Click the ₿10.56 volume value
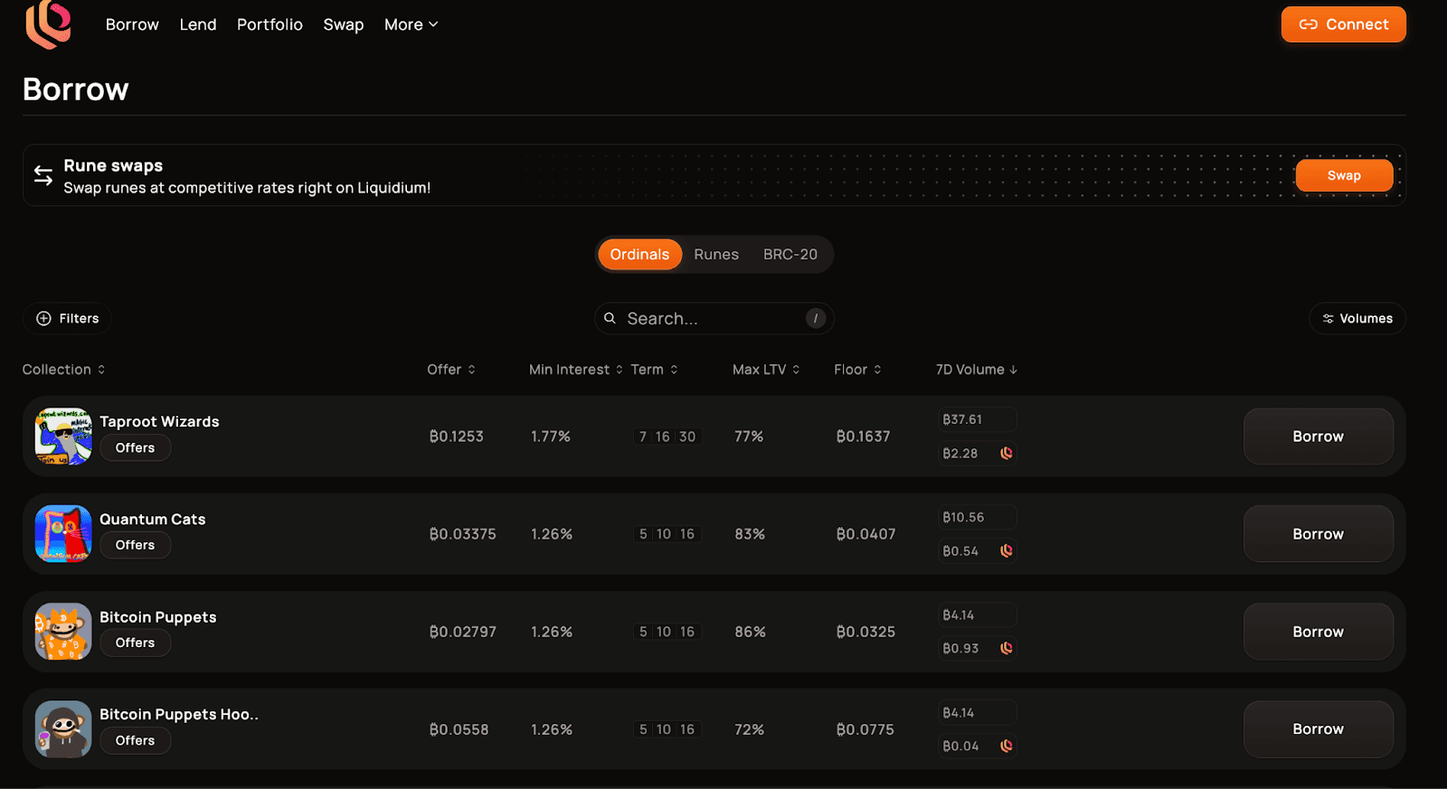This screenshot has height=789, width=1447. [x=963, y=517]
